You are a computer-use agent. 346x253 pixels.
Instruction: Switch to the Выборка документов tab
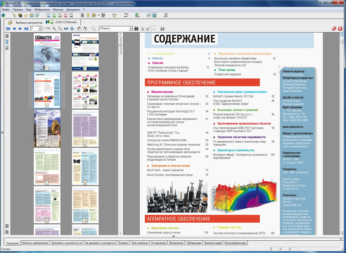[x=25, y=23]
